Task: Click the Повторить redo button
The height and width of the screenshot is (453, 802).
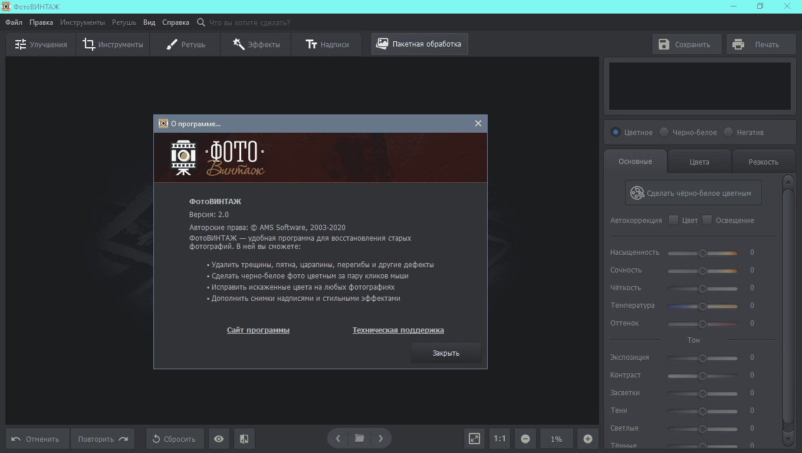Action: click(103, 439)
